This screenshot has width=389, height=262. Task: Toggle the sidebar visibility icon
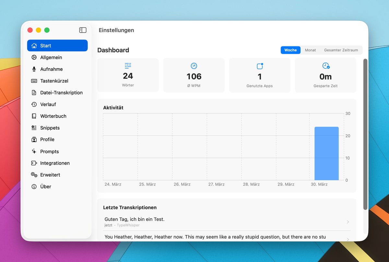83,30
